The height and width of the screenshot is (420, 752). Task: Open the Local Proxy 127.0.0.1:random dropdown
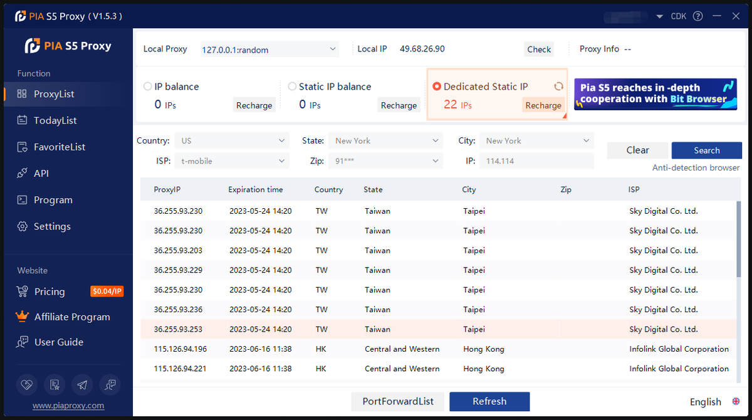coord(269,50)
